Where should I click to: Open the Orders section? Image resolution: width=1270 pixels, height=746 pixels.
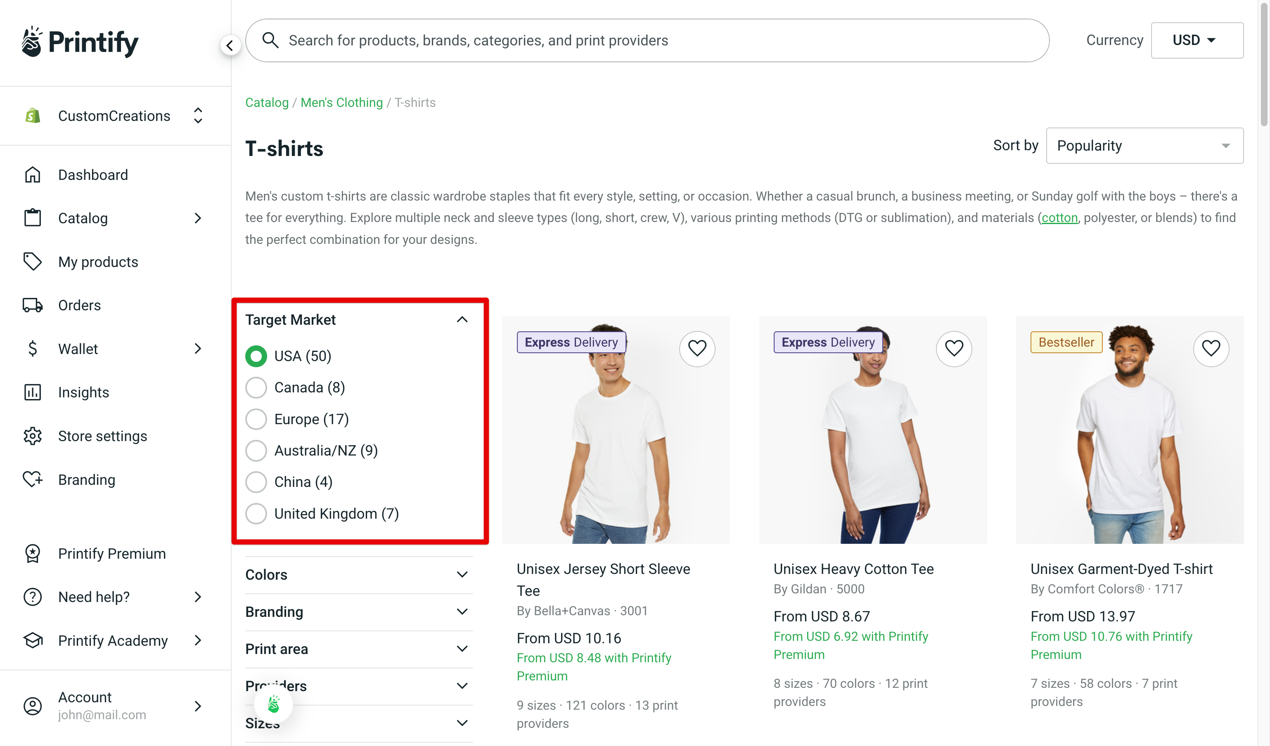coord(79,305)
